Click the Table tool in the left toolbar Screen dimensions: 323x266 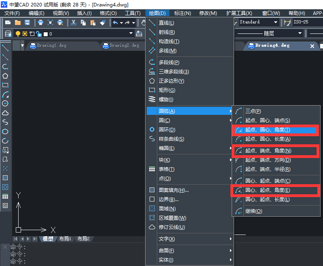coord(5,196)
